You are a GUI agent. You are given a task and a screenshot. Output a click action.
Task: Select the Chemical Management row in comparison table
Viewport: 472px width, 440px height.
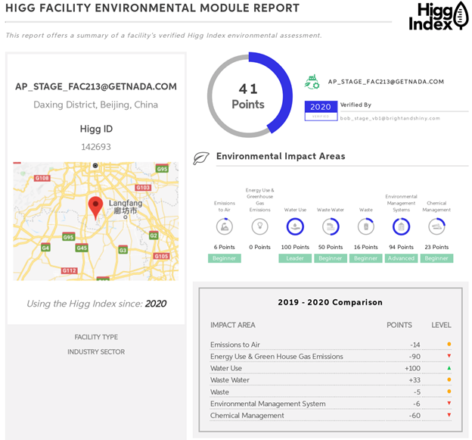click(331, 415)
